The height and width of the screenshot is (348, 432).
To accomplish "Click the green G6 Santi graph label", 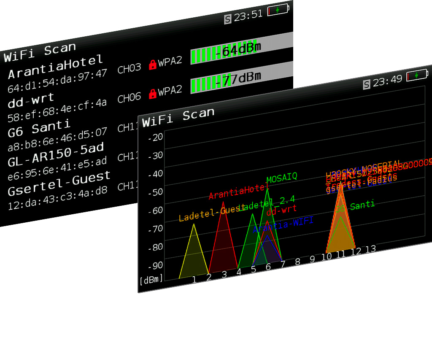I will coord(354,207).
